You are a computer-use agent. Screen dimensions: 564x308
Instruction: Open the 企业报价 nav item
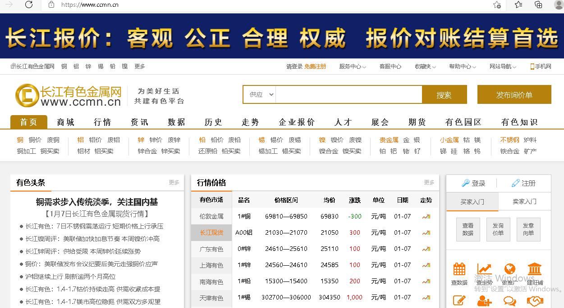(x=297, y=122)
